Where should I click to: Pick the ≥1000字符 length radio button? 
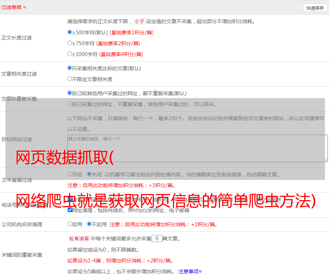(x=69, y=54)
